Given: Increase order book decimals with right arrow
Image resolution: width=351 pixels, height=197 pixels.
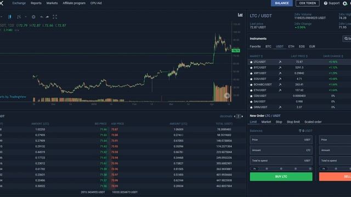Looking at the screenshot, I should point(242,117).
